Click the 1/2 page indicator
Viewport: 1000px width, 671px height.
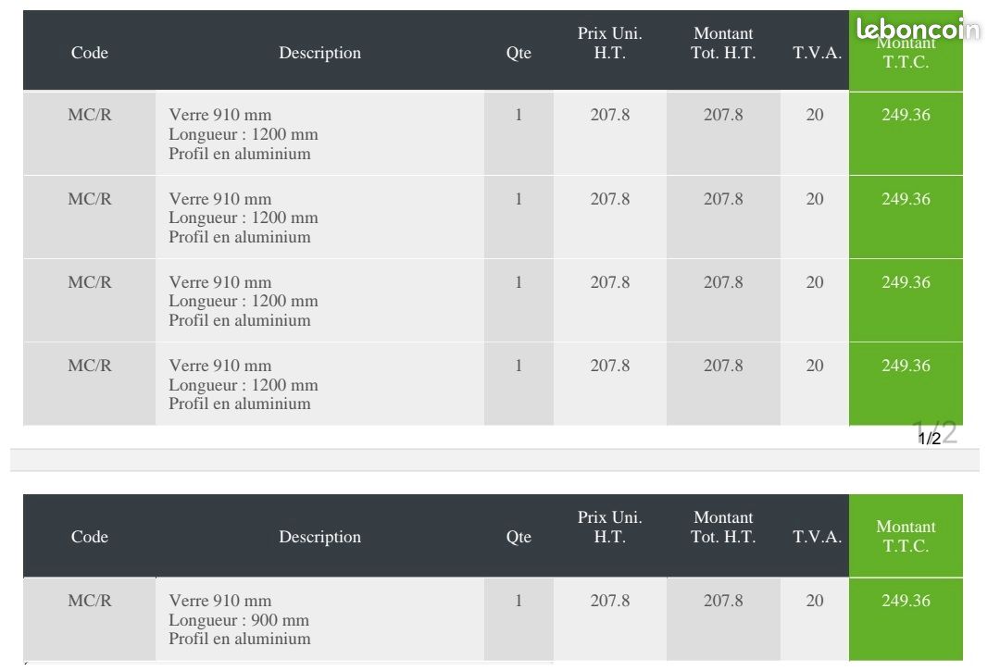pos(930,439)
